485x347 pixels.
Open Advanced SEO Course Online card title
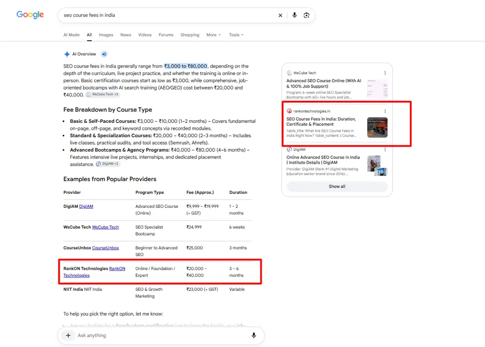(323, 84)
